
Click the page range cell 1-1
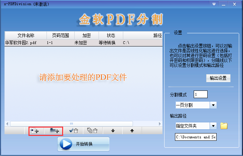click(50, 43)
